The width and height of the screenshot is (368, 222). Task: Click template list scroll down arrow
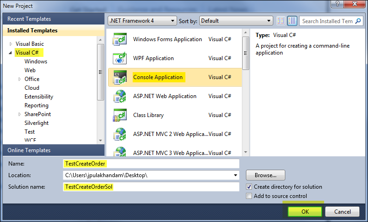(245, 152)
